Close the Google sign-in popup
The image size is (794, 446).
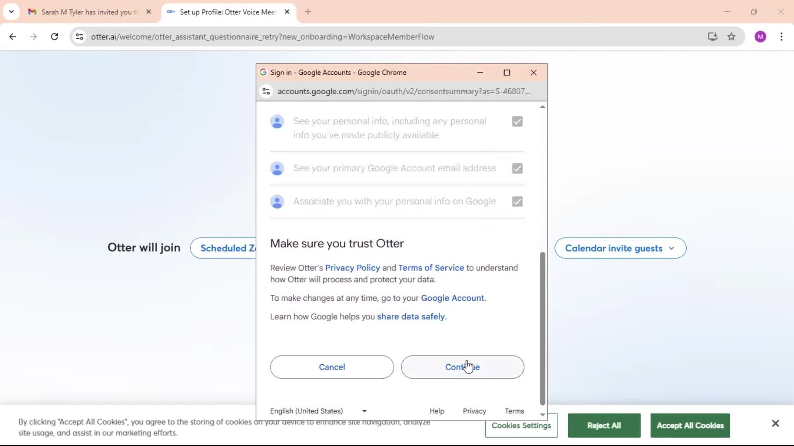(x=533, y=73)
